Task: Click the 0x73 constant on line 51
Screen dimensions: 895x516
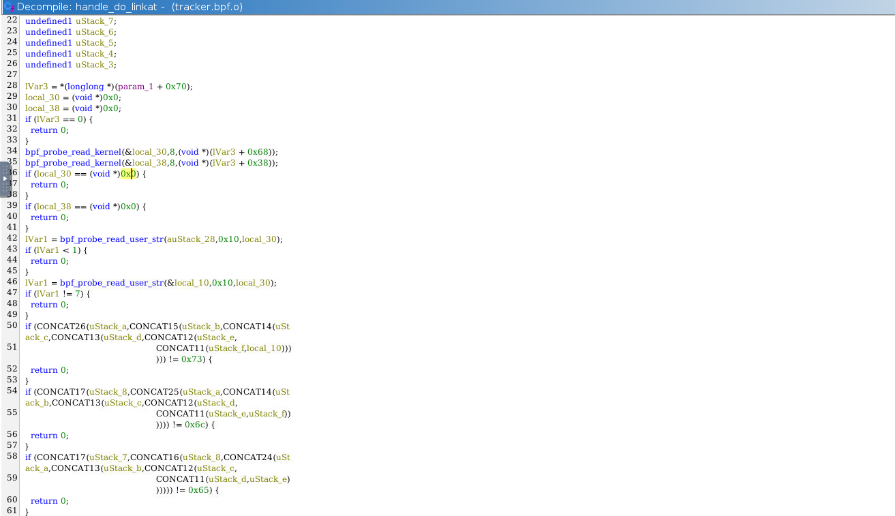Action: tap(192, 359)
